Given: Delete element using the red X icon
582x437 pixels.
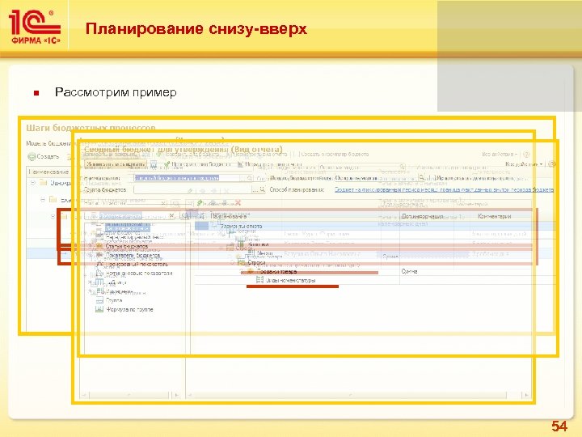Looking at the screenshot, I should (238, 203).
